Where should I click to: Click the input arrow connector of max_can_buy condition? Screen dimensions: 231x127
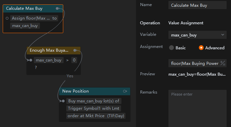29,60
